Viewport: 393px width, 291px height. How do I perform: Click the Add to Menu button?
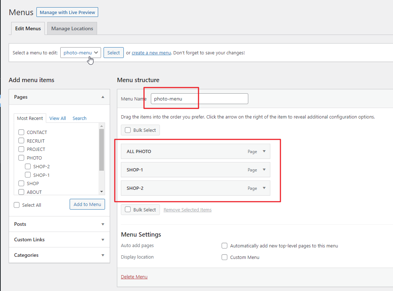pyautogui.click(x=87, y=205)
